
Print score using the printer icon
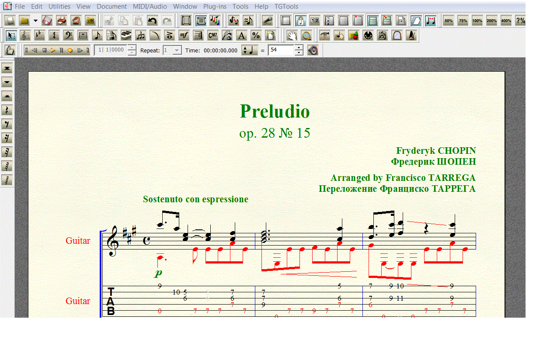tap(62, 21)
